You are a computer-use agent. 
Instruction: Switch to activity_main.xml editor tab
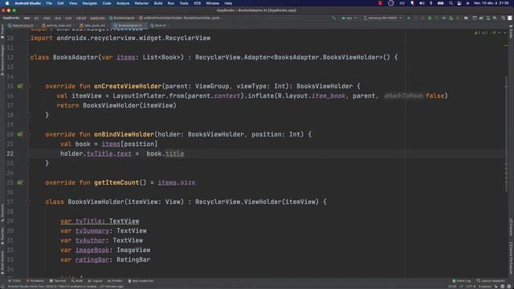(x=56, y=25)
